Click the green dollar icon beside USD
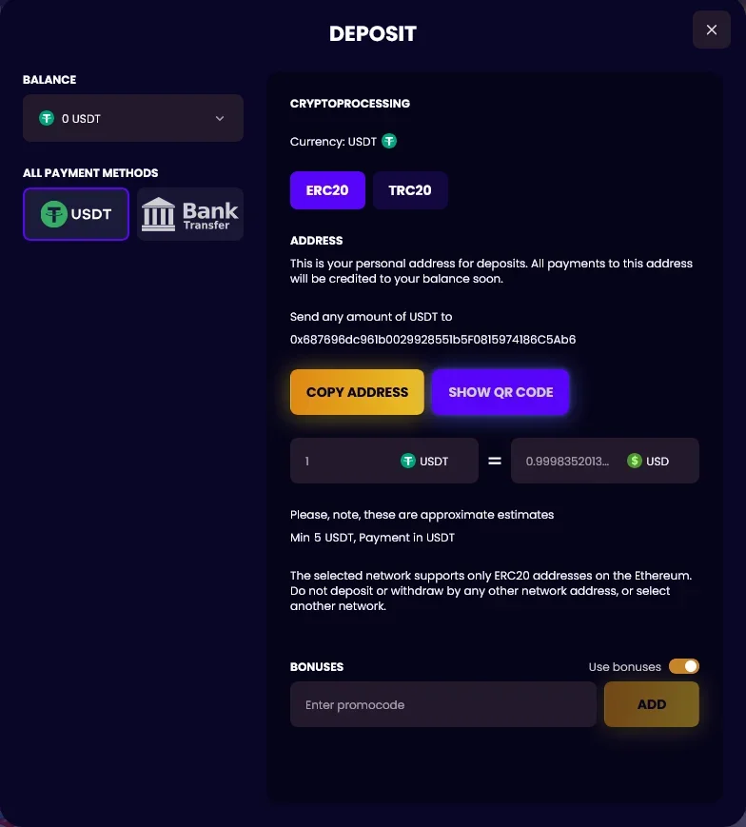This screenshot has height=827, width=746. [x=635, y=461]
